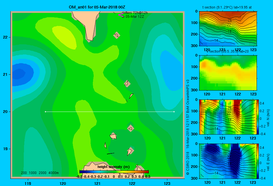The image size is (273, 186).
Task: Click longitude label '121' below main map
Action: (97, 183)
